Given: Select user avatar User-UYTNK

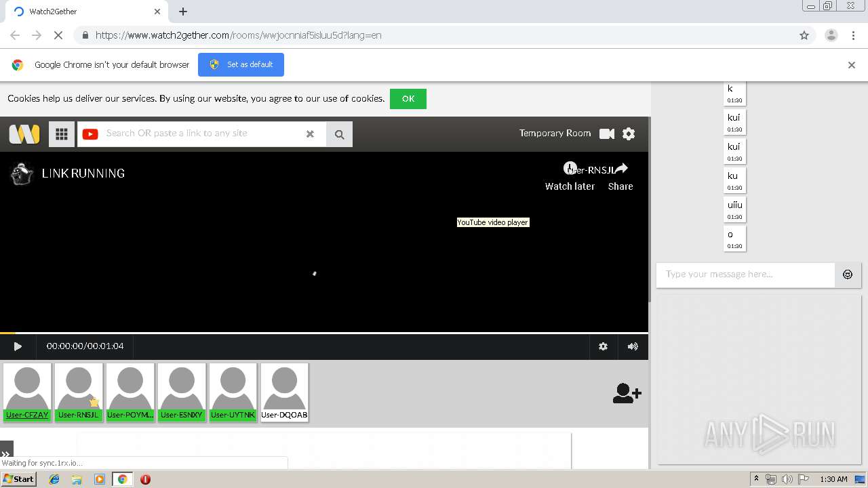Looking at the screenshot, I should (x=233, y=392).
